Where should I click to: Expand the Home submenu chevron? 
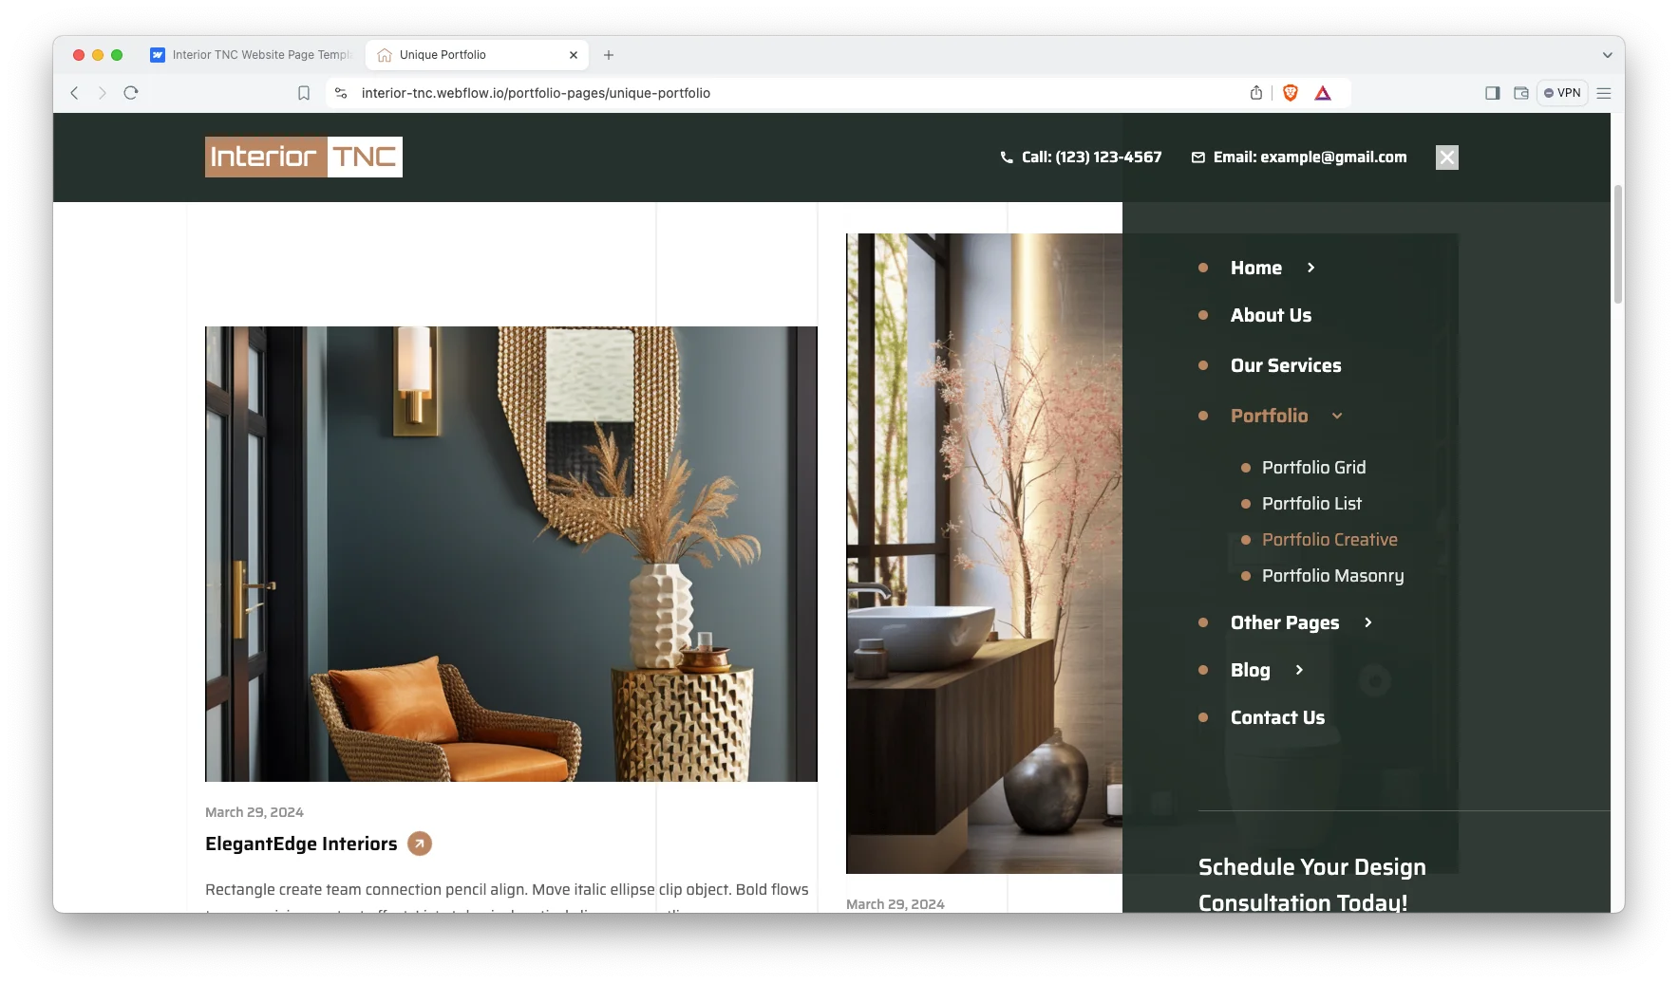coord(1310,269)
